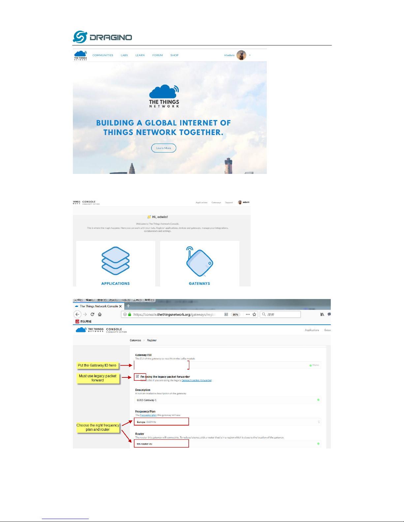Close The Things Network Console browser tab
The image size is (404, 522).
pos(120,306)
